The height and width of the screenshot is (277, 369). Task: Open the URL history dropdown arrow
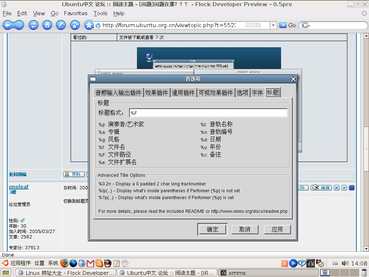coord(273,25)
